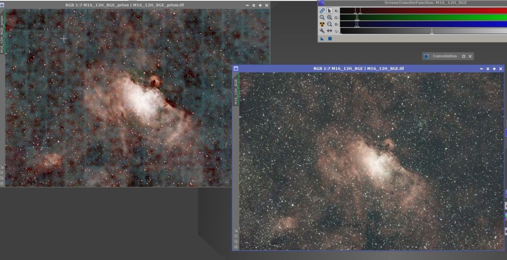Screen dimensions: 507x260
Task: Click the M16_12H_BGE_prism window menu icon
Action: (2, 5)
